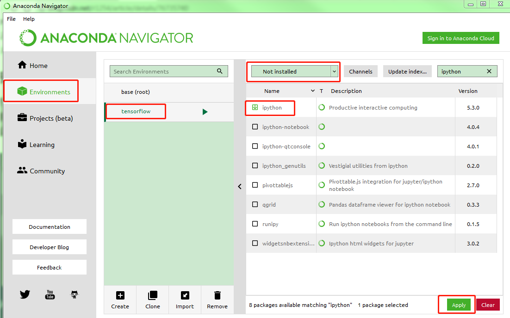Image resolution: width=510 pixels, height=318 pixels.
Task: Open the YouTube icon link
Action: tap(50, 294)
